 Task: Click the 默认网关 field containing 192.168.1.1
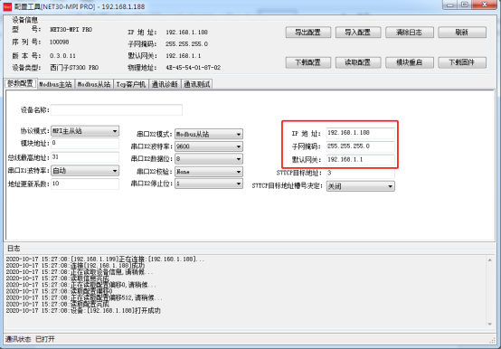[x=361, y=160]
